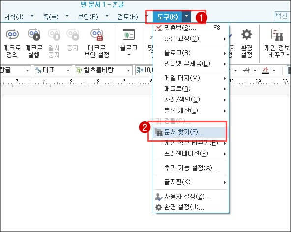Image resolution: width=291 pixels, height=232 pixels.
Task: Expand 서식(J) menu arrow
Action: [32, 16]
